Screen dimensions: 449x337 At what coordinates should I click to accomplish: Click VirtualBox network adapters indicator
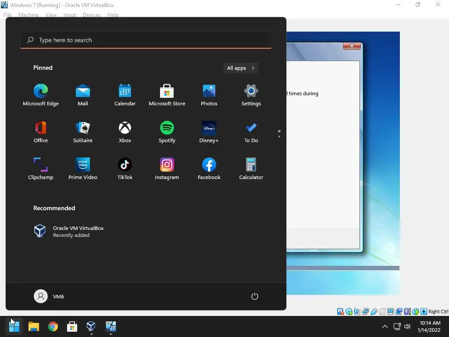point(365,312)
